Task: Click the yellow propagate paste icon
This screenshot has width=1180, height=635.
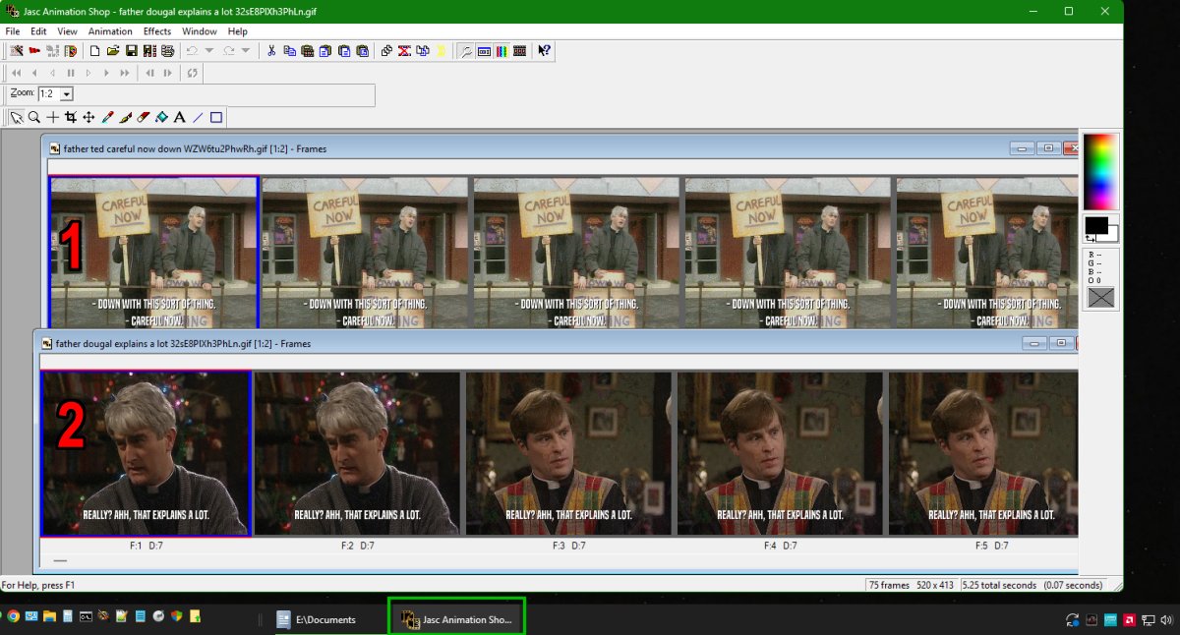Action: pos(441,50)
